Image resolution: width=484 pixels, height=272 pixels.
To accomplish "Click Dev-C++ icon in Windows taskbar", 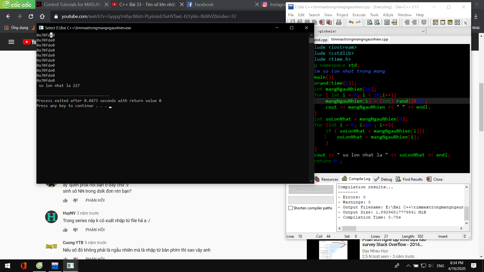I will point(55,266).
